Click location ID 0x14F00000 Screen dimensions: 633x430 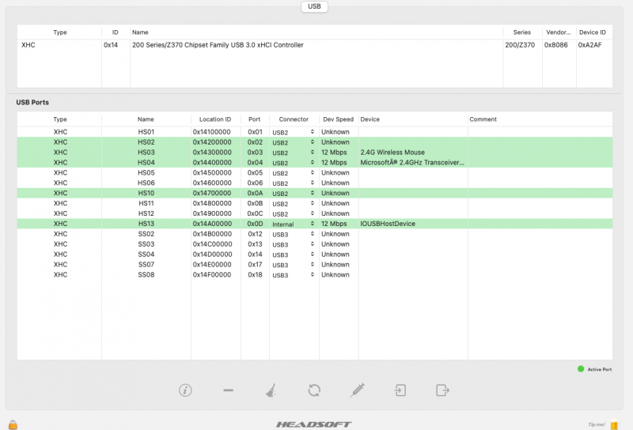(x=212, y=275)
